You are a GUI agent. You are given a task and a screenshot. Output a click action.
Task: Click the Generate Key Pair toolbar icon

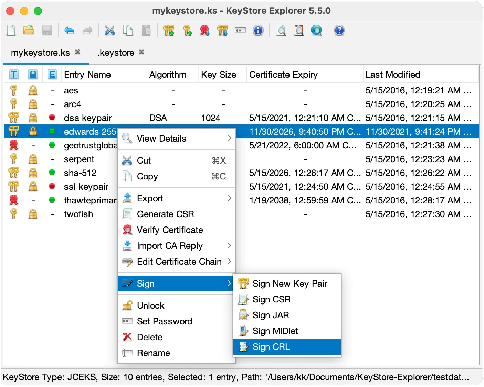click(169, 31)
